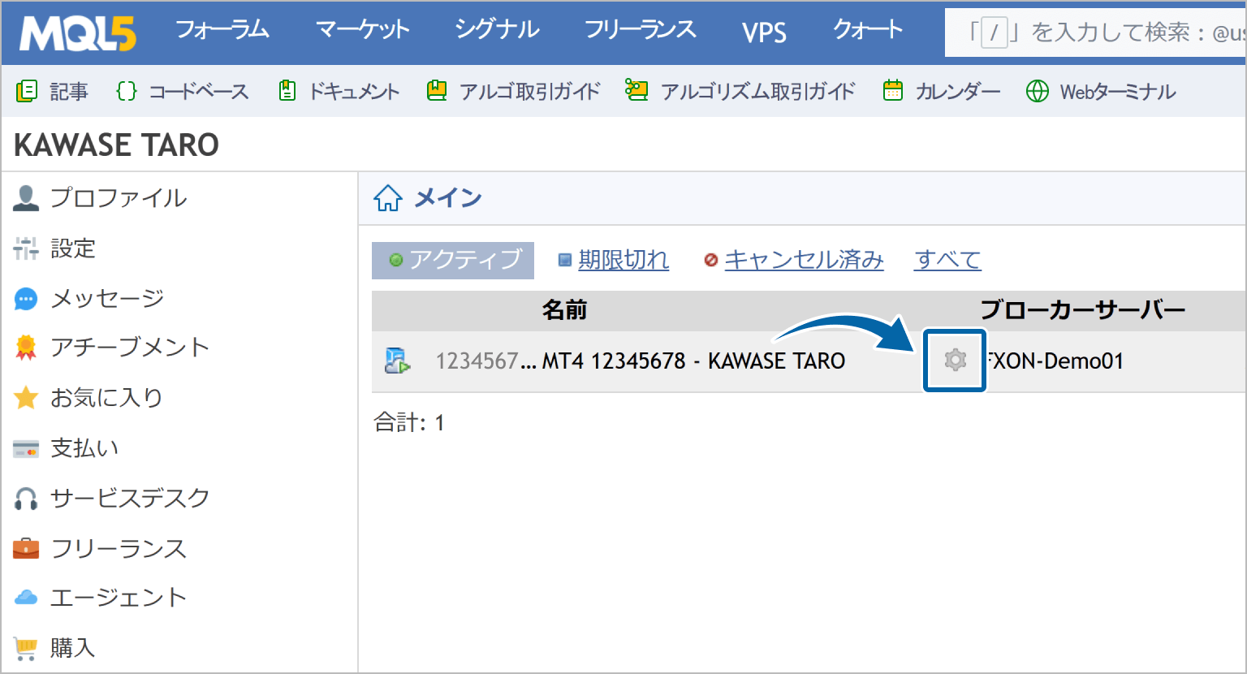This screenshot has width=1247, height=674.
Task: Click the メイン home icon
Action: click(x=388, y=197)
